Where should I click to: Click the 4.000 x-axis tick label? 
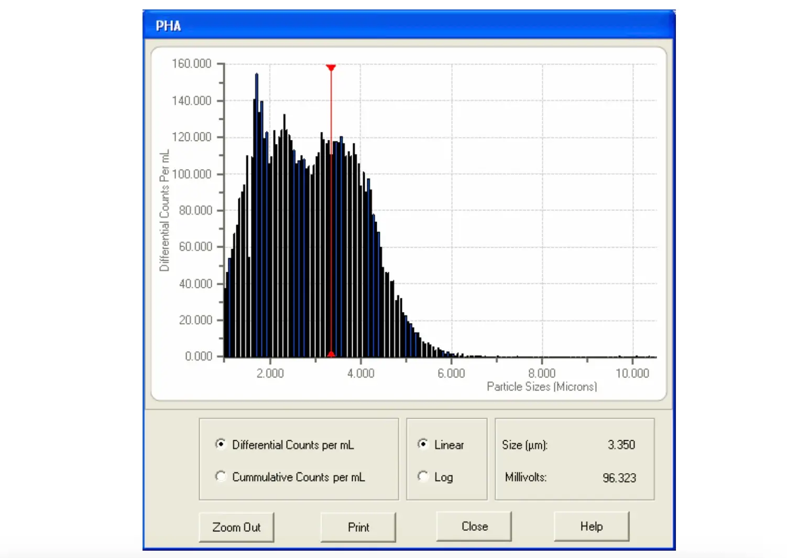360,373
